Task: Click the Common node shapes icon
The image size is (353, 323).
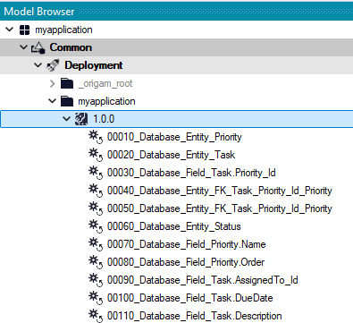Action: coord(38,47)
